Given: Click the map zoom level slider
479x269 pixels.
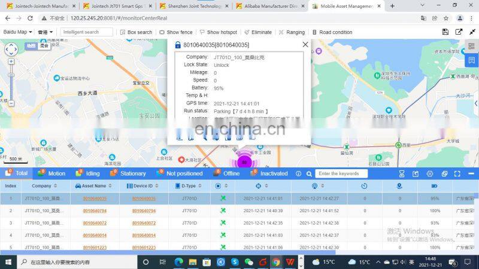Looking at the screenshot, I should pos(11,83).
